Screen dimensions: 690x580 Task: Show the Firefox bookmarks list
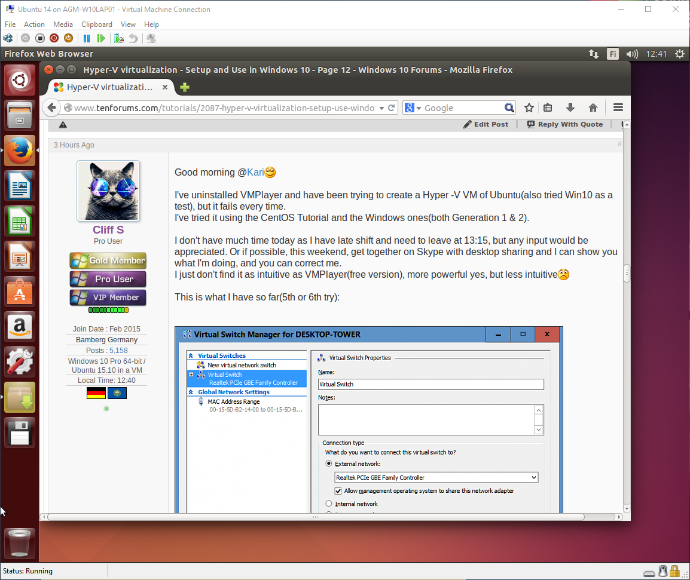click(548, 108)
